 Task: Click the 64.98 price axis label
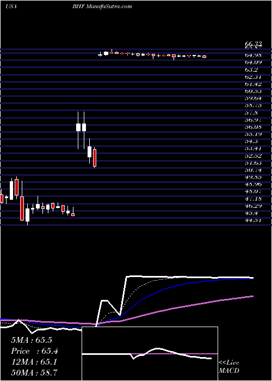click(254, 56)
